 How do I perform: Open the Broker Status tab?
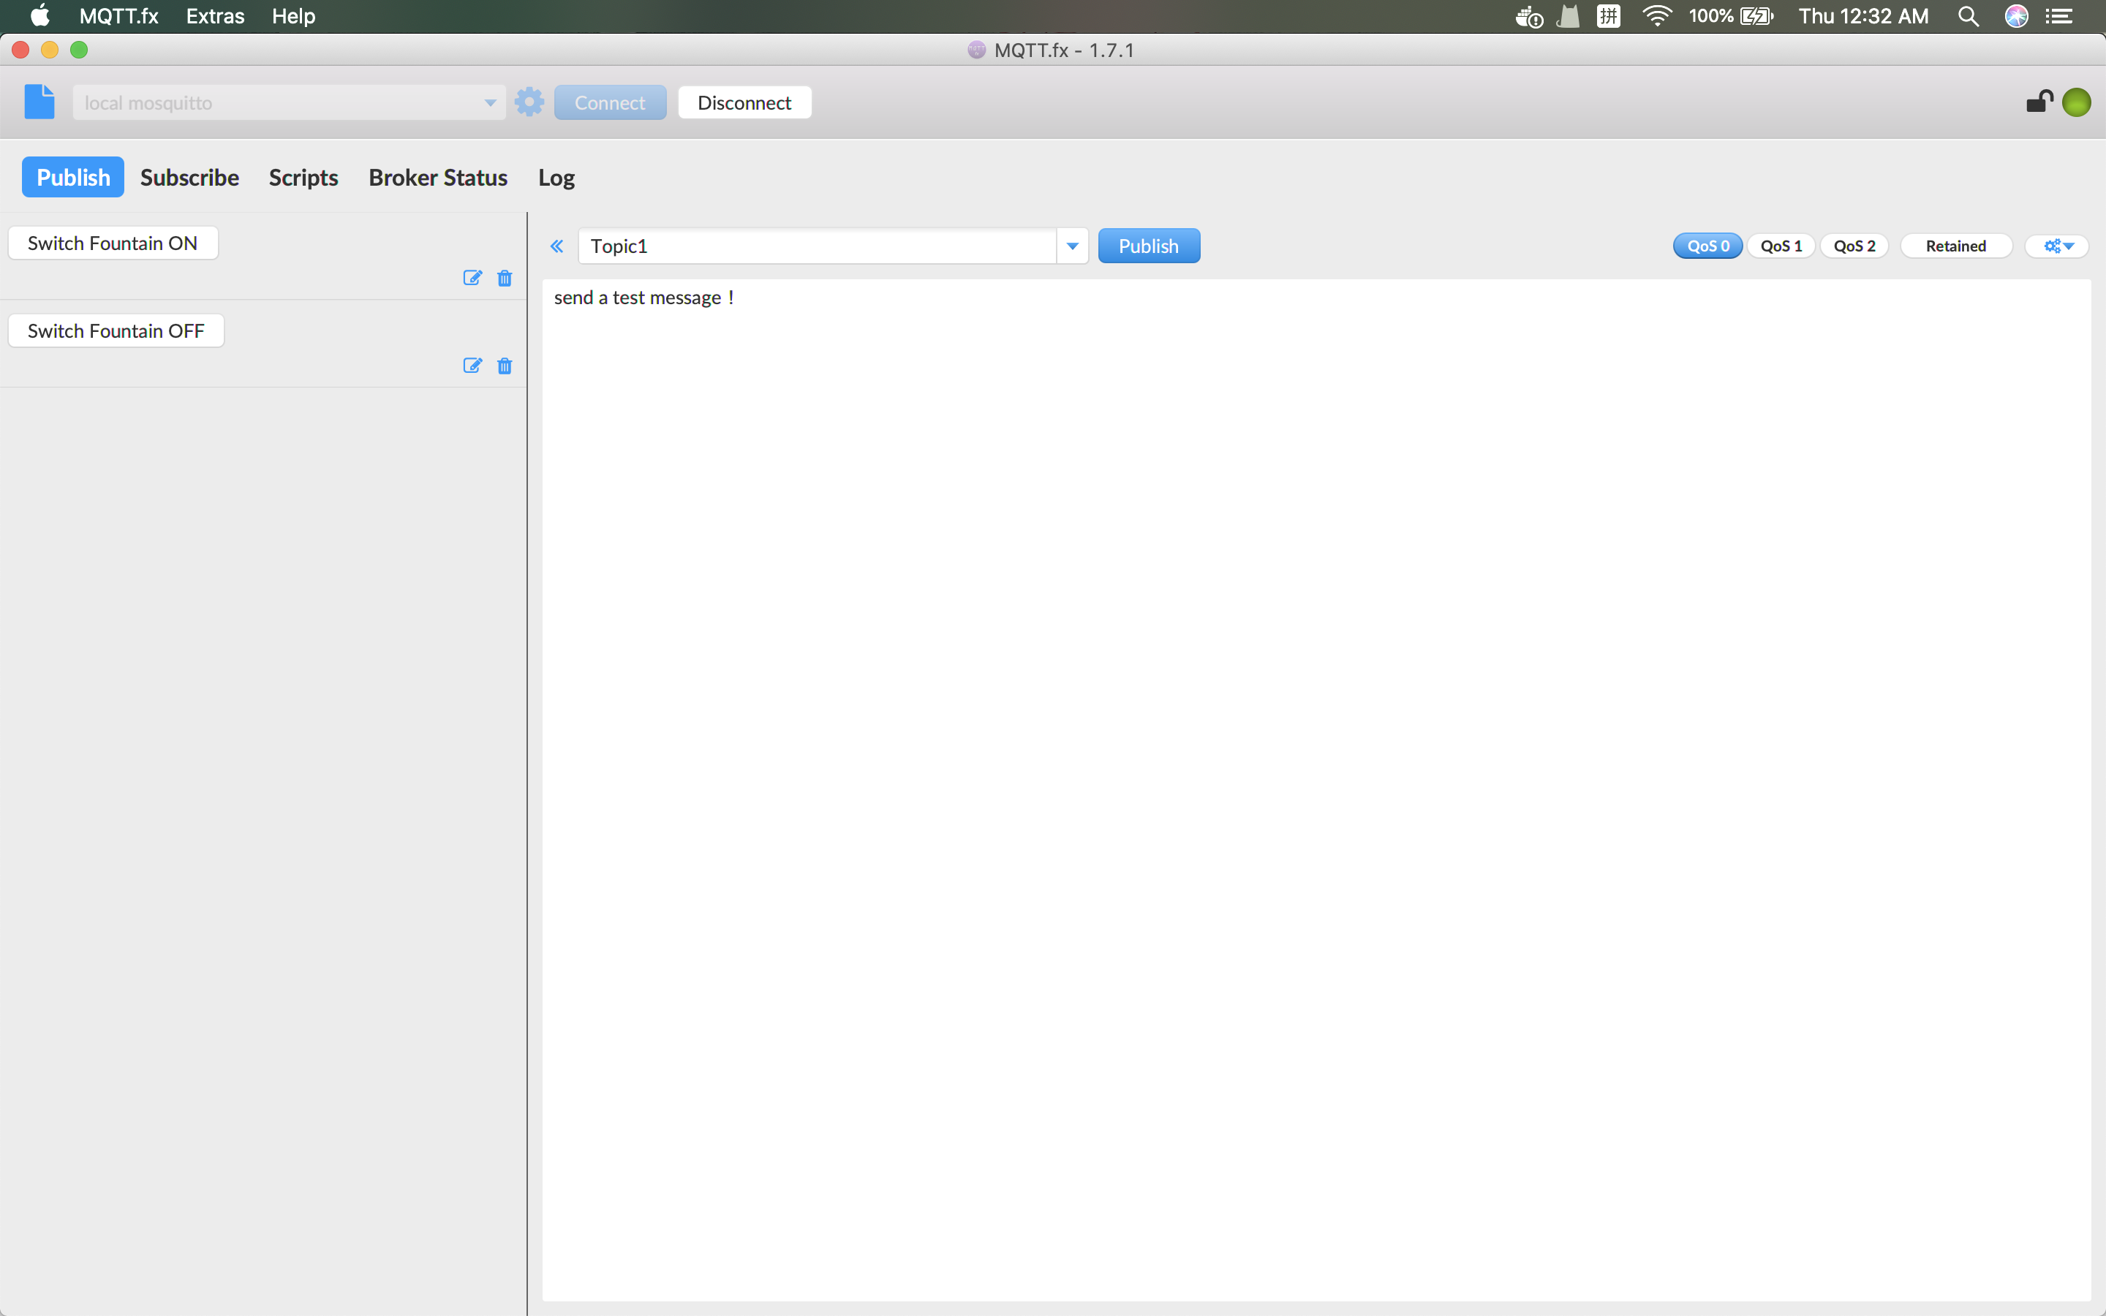(x=438, y=178)
